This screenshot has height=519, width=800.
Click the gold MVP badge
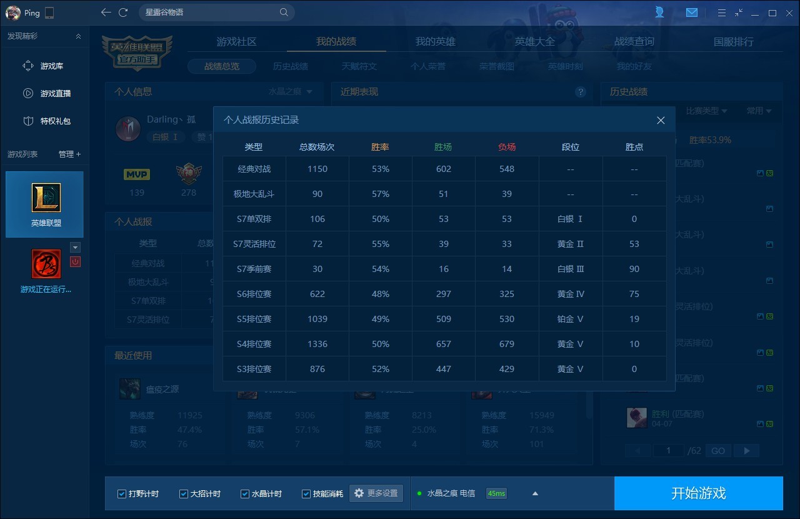coord(137,174)
